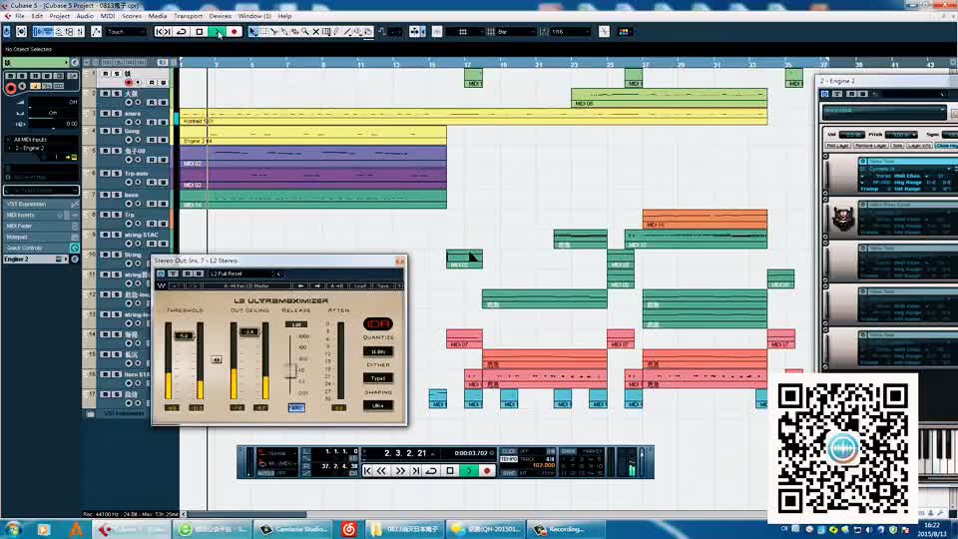Open the L2 Full Reset preset dropdown

(x=241, y=273)
